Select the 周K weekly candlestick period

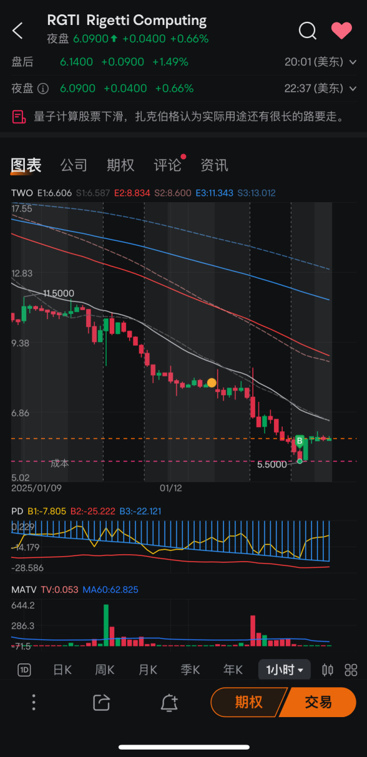click(105, 670)
